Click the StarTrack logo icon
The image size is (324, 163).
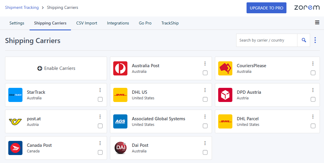[15, 95]
